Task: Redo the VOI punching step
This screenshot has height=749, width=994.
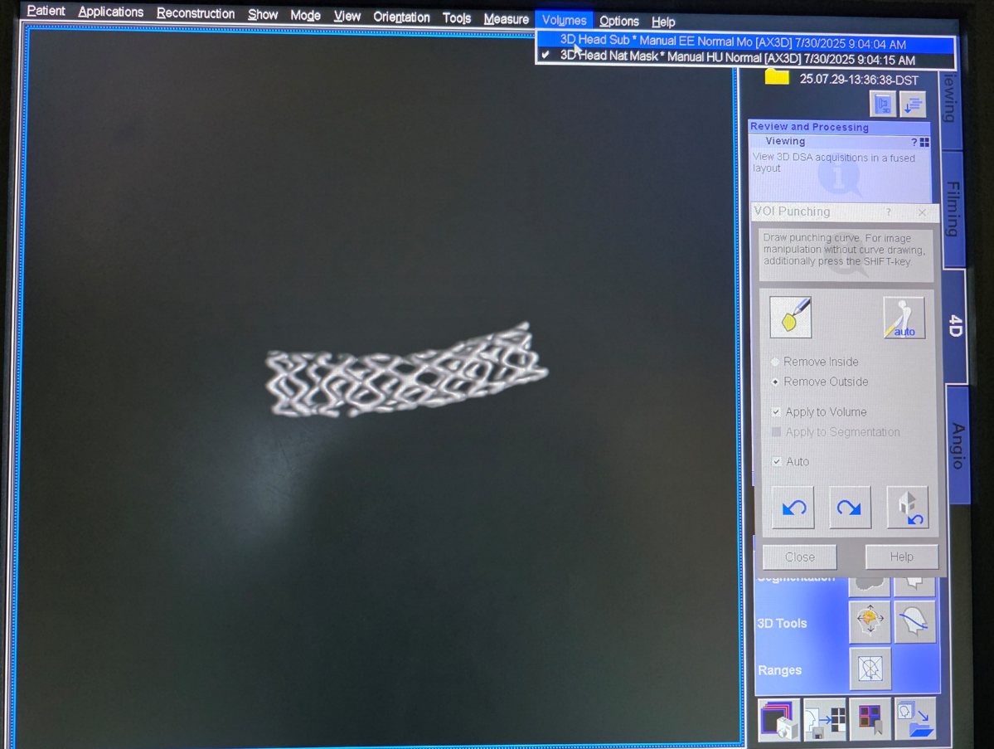Action: 849,507
